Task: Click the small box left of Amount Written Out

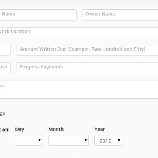Action: pyautogui.click(x=5, y=50)
